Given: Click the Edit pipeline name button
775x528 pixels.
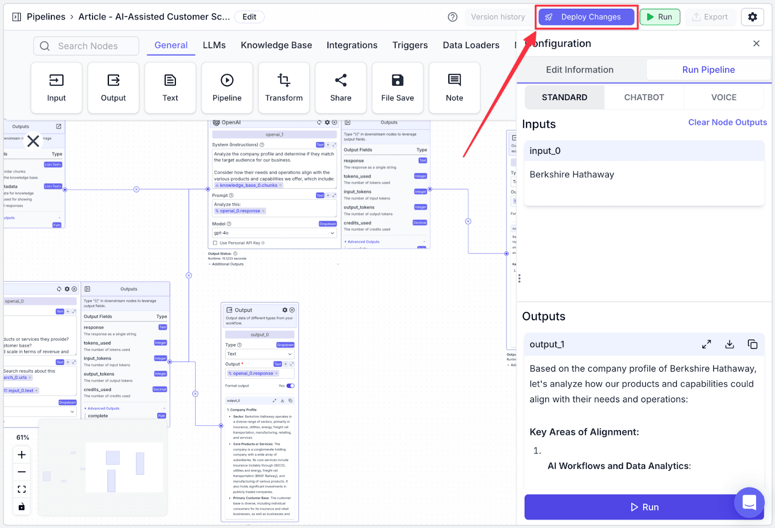Looking at the screenshot, I should coord(249,17).
